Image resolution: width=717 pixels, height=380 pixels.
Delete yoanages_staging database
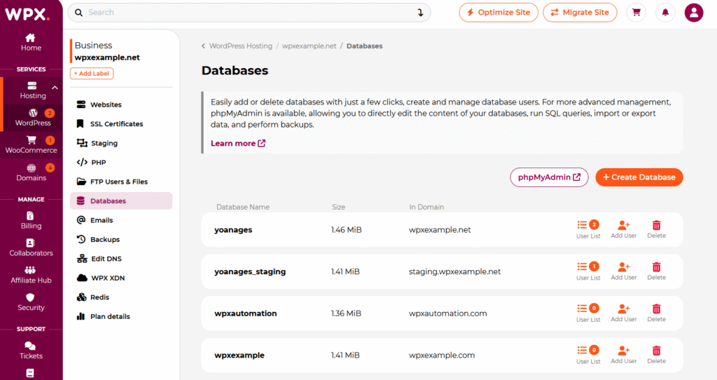656,271
